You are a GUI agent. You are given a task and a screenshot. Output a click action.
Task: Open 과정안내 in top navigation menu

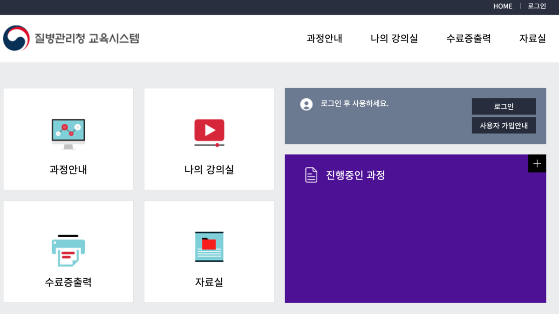[x=324, y=39]
